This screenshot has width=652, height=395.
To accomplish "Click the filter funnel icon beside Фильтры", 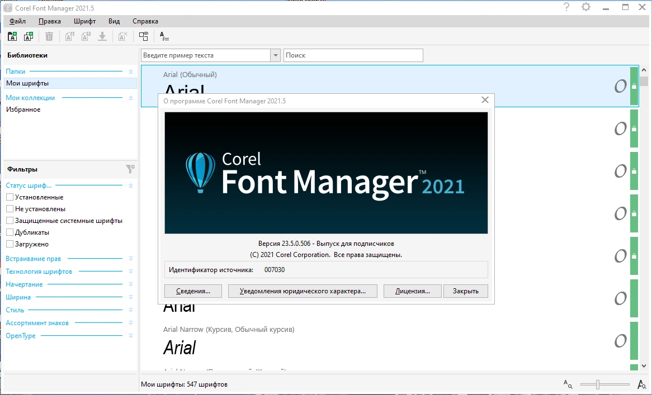I will [130, 169].
